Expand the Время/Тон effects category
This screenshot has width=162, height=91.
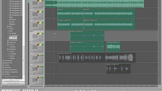(x=3, y=63)
